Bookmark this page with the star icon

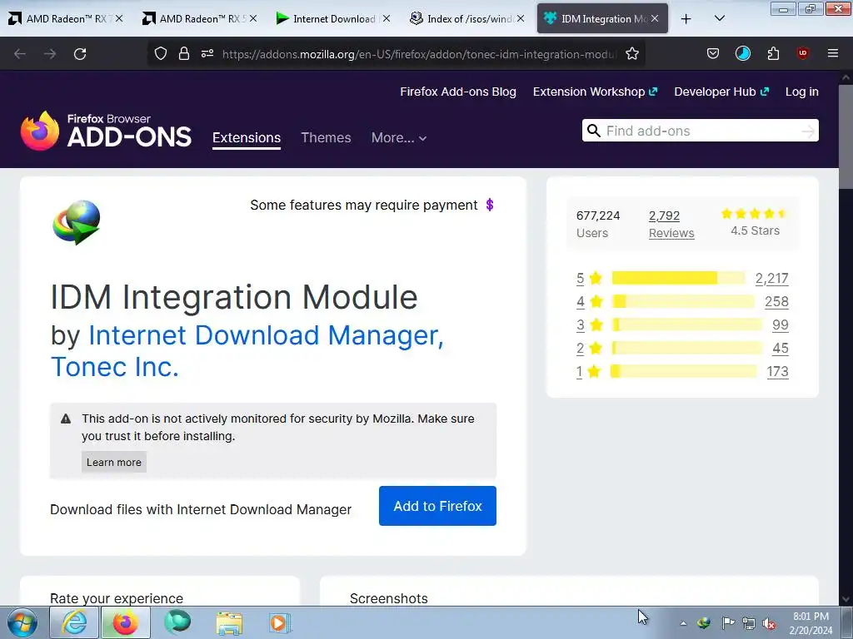tap(631, 53)
